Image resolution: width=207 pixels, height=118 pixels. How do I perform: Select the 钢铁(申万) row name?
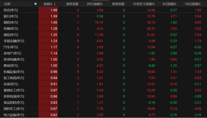[11, 23]
